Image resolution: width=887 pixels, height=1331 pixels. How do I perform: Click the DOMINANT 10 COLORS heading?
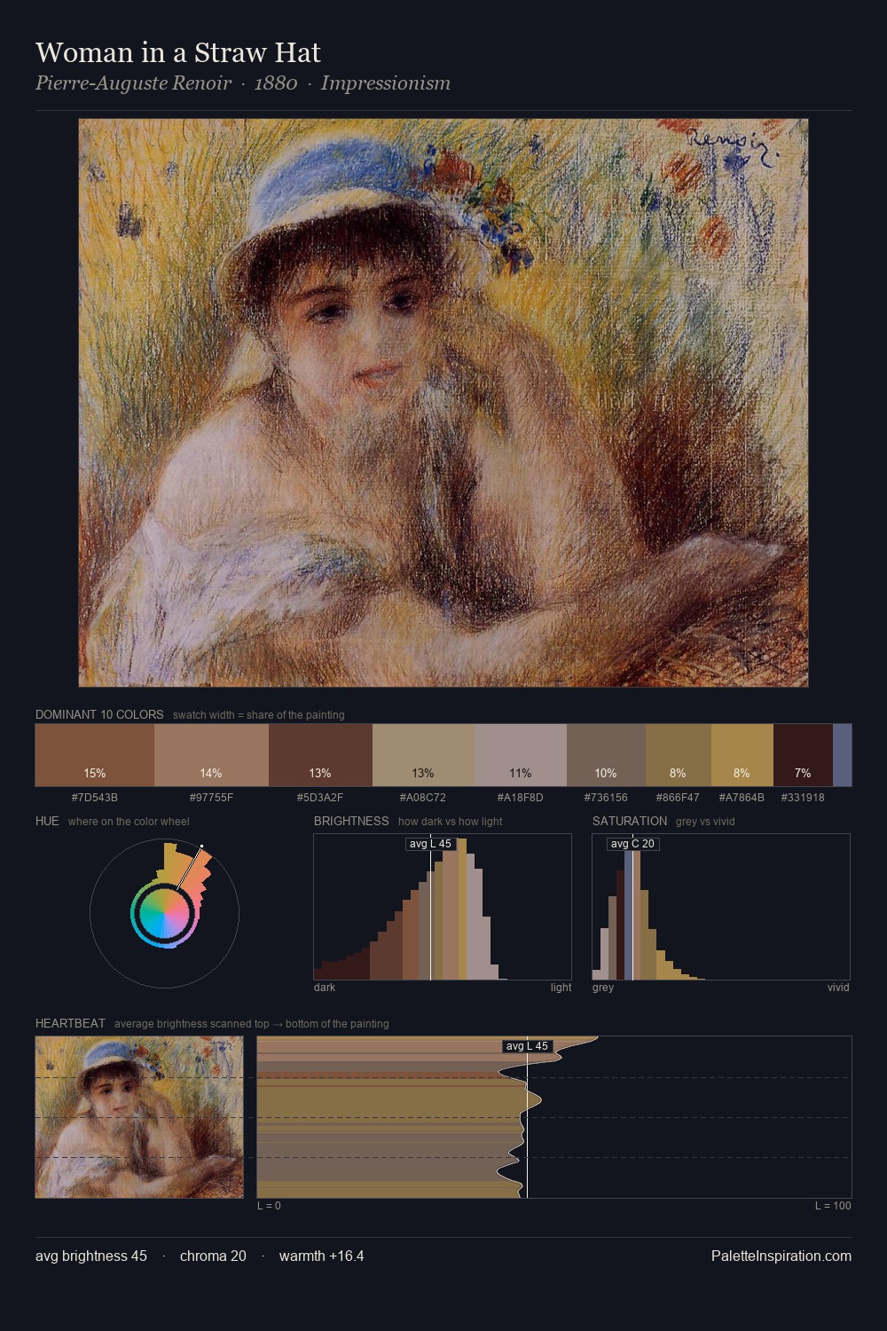pyautogui.click(x=99, y=714)
